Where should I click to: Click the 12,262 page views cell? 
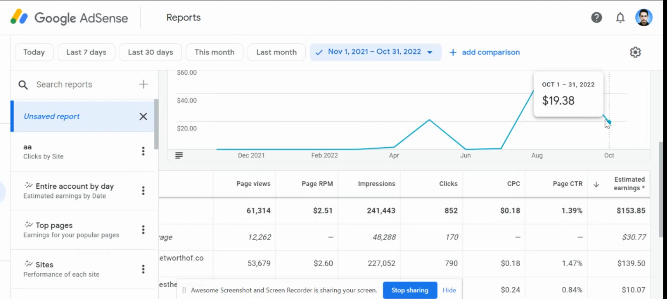[259, 237]
